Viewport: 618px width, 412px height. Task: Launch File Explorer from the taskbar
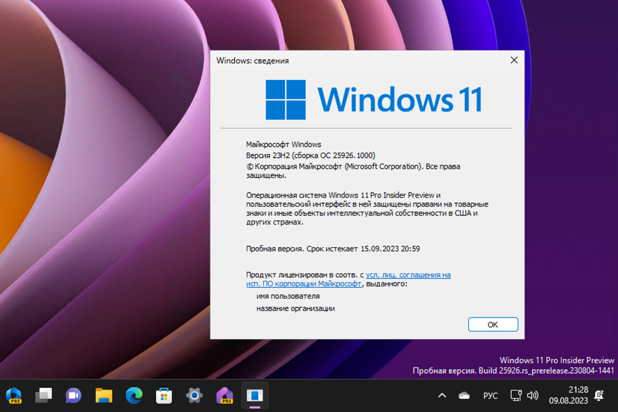pyautogui.click(x=103, y=395)
